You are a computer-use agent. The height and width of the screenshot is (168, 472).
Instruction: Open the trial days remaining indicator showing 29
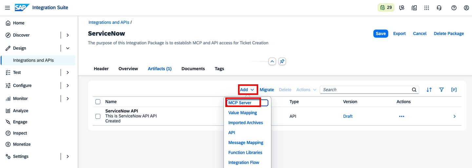(386, 8)
